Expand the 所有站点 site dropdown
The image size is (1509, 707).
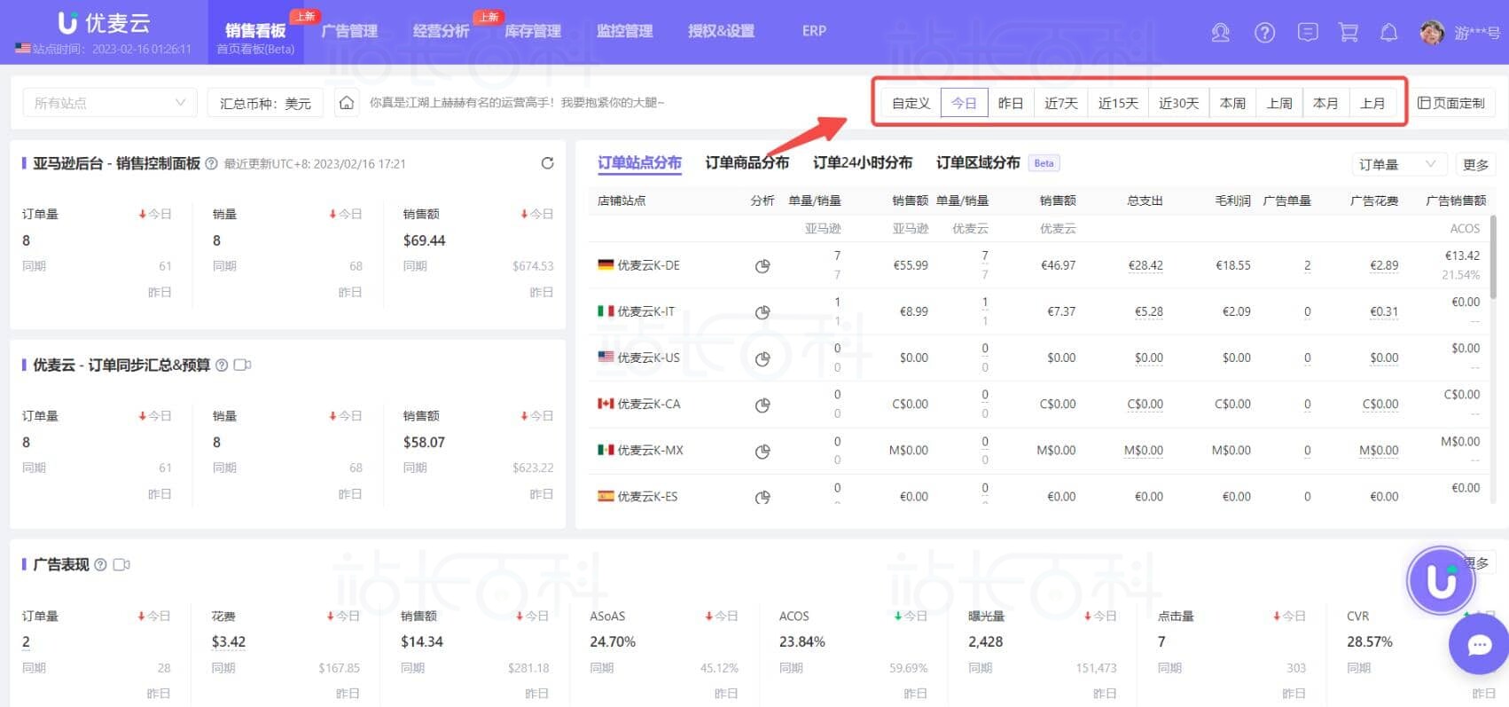tap(109, 103)
